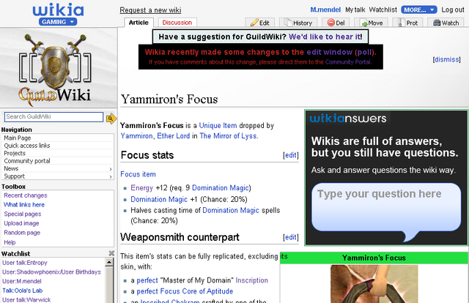Click the wikianswers logo

(348, 119)
